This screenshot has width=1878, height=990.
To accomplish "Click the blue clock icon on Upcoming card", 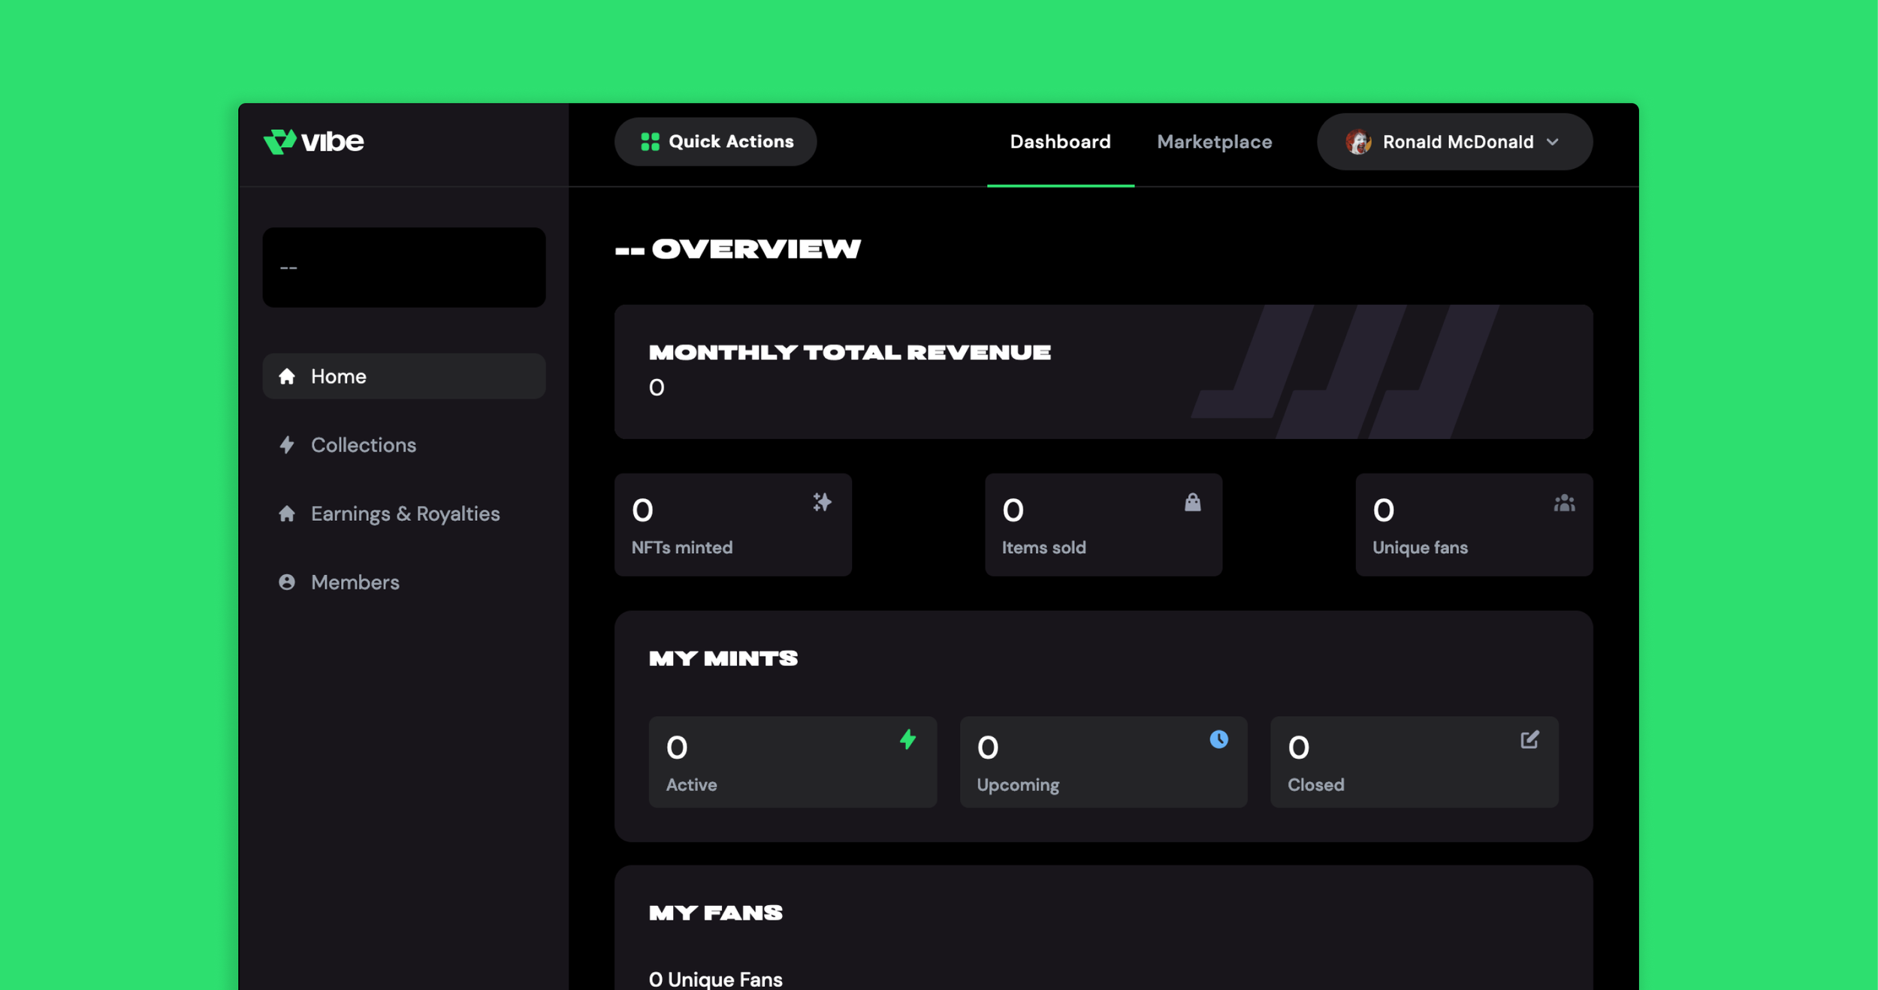I will (1218, 739).
